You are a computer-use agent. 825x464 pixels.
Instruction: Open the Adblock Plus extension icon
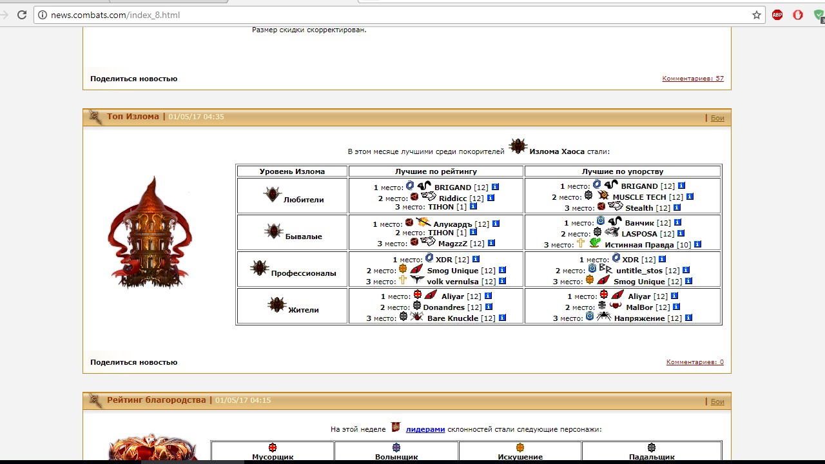(777, 15)
